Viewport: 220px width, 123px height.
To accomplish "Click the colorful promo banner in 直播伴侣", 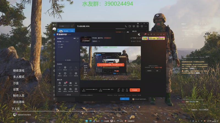I will point(153,38).
